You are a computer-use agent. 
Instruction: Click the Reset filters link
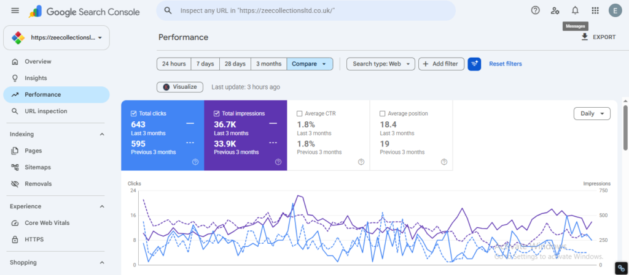tap(506, 64)
